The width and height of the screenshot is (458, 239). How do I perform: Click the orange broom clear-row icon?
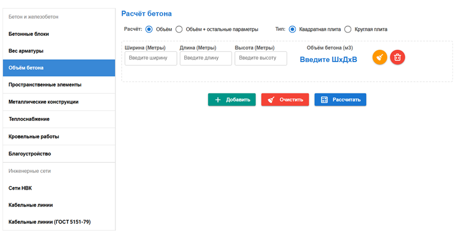coord(380,58)
